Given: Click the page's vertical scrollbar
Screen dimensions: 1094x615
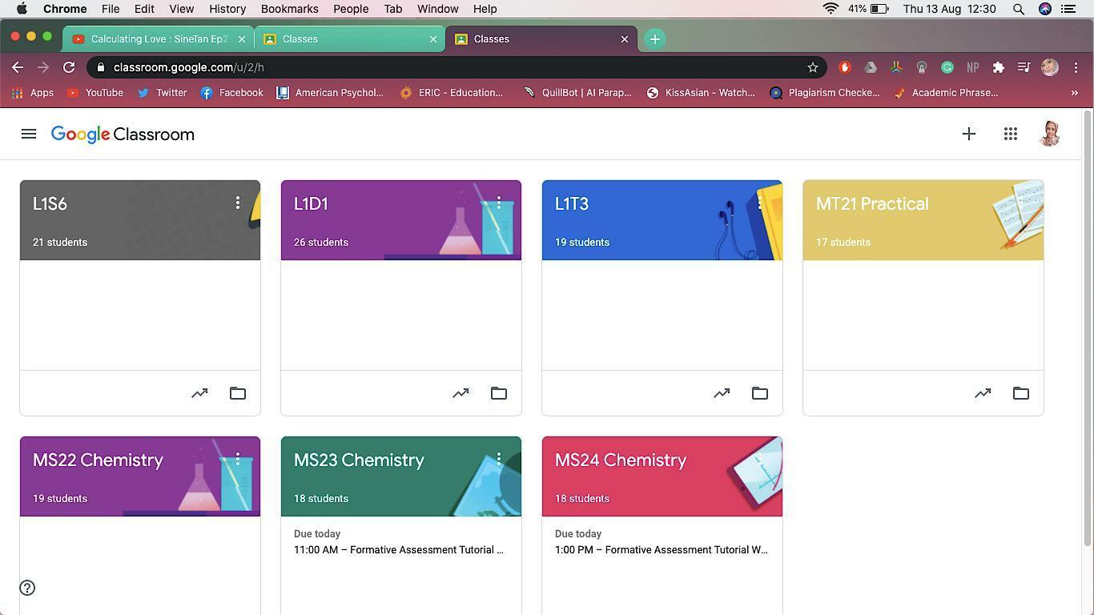Looking at the screenshot, I should click(1087, 328).
